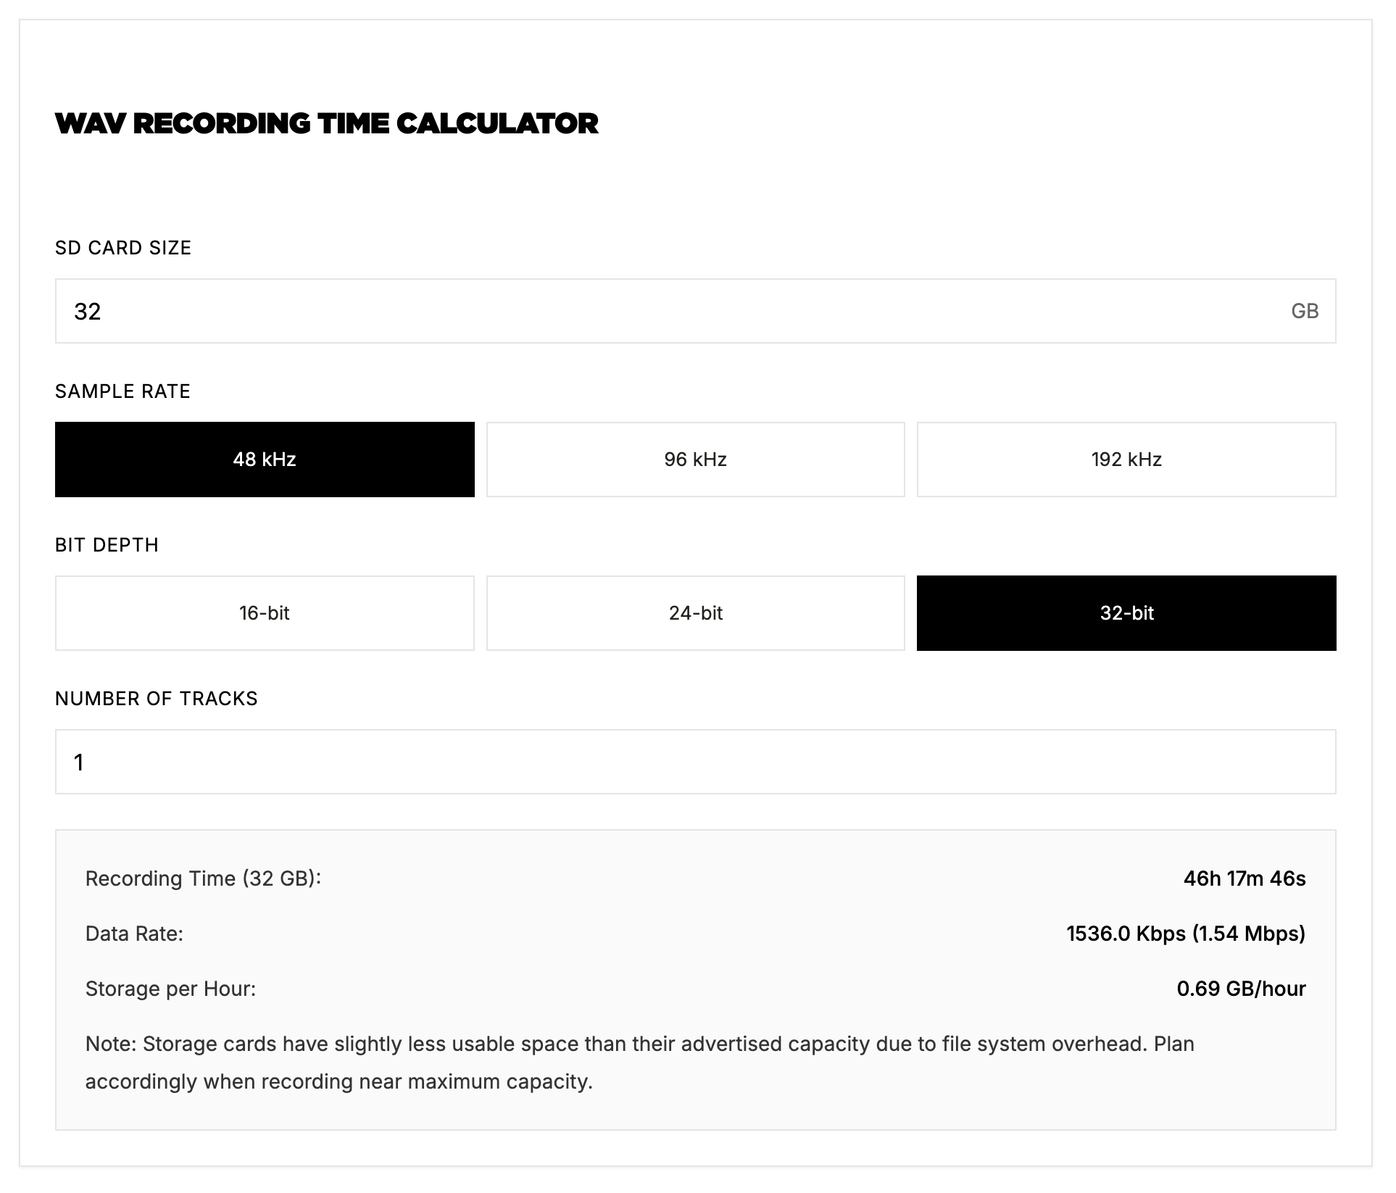Click the BIT DEPTH label
Viewport: 1396px width, 1193px height.
click(x=107, y=545)
